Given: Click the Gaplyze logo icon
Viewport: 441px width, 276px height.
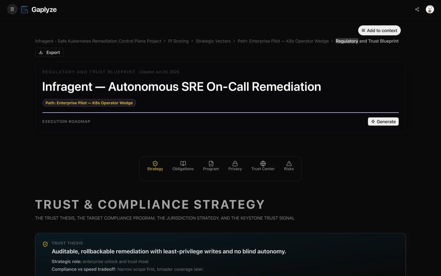Looking at the screenshot, I should [25, 10].
